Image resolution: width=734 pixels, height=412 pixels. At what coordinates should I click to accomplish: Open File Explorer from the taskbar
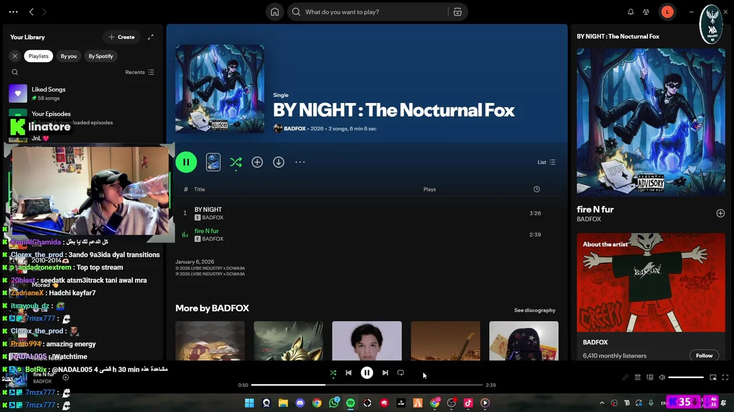pos(283,403)
